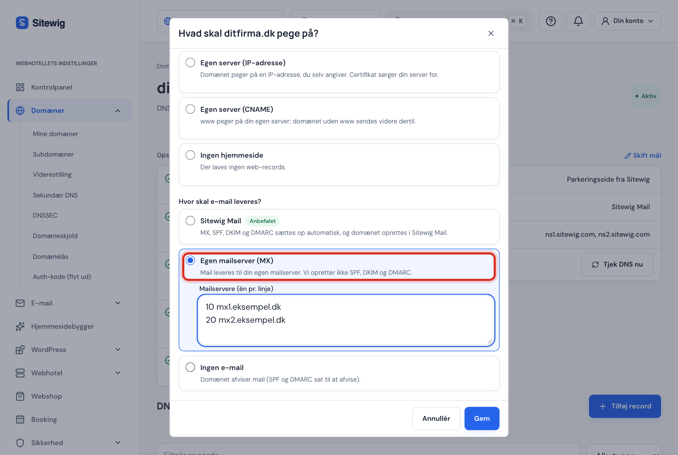Expand the Sikkerhed sidebar section

pos(118,443)
